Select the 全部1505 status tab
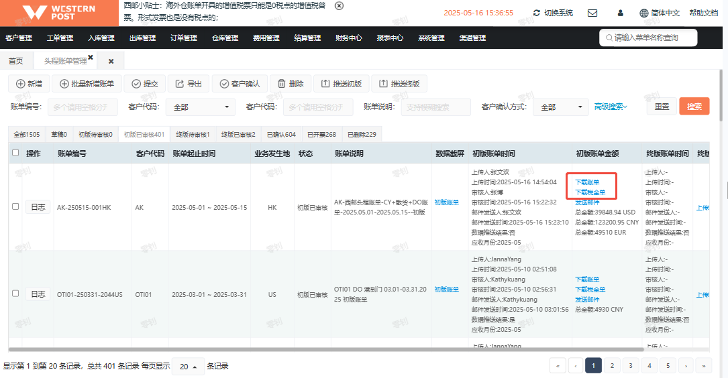 (26, 135)
